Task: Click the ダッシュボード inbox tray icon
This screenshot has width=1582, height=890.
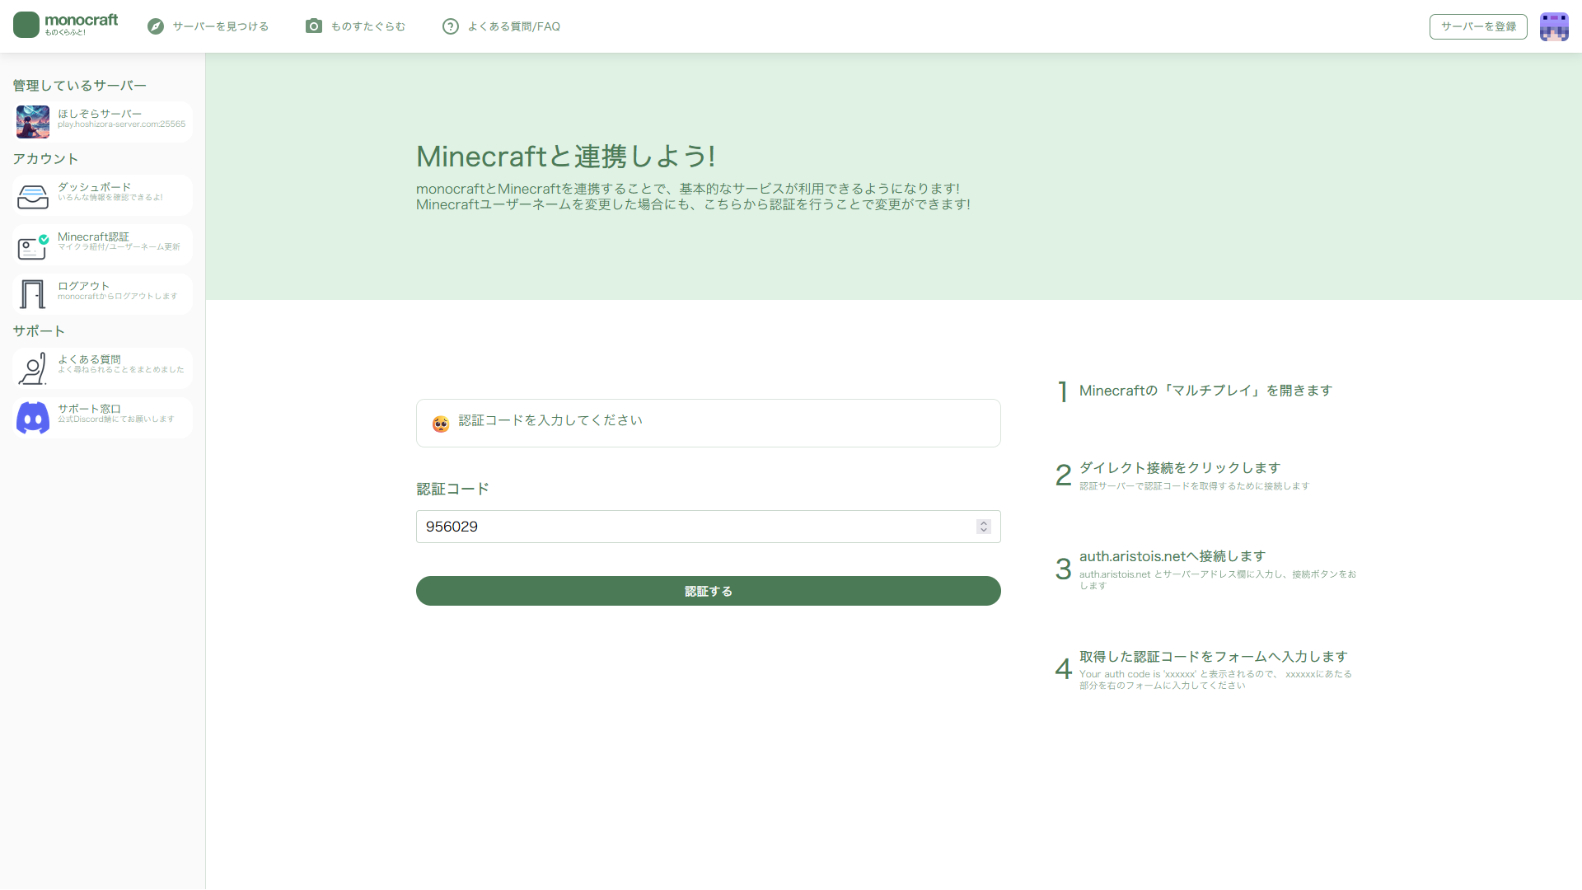Action: pos(33,196)
